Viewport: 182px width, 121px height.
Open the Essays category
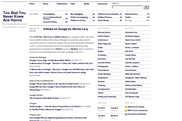click(101, 51)
